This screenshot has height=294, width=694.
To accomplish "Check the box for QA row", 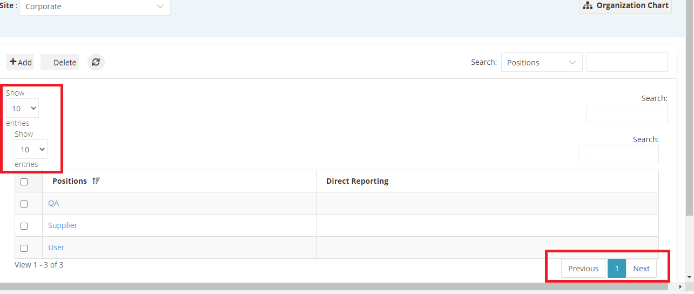I will point(24,204).
